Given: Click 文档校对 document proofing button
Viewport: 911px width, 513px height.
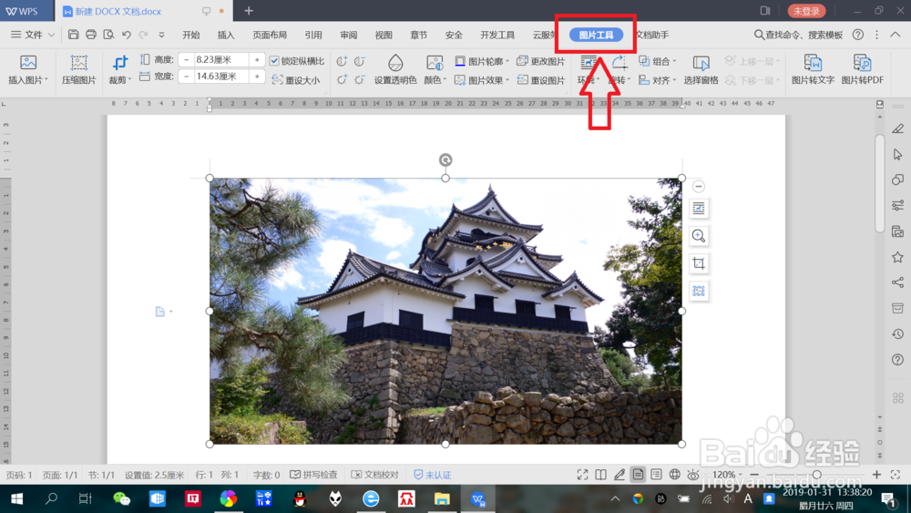Looking at the screenshot, I should (x=375, y=475).
